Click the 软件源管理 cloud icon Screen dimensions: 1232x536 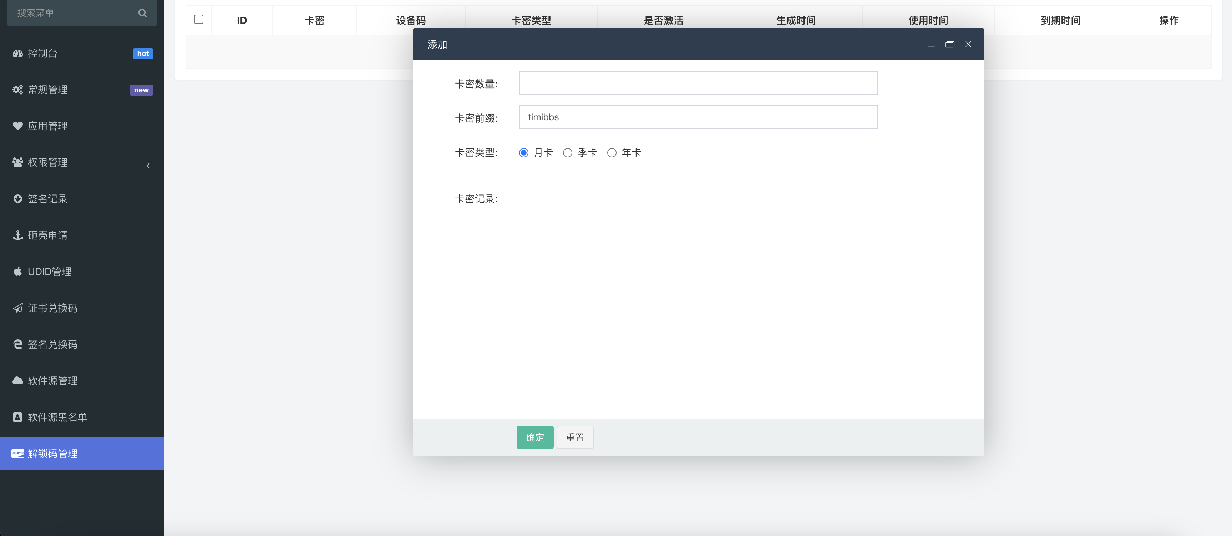pyautogui.click(x=18, y=381)
